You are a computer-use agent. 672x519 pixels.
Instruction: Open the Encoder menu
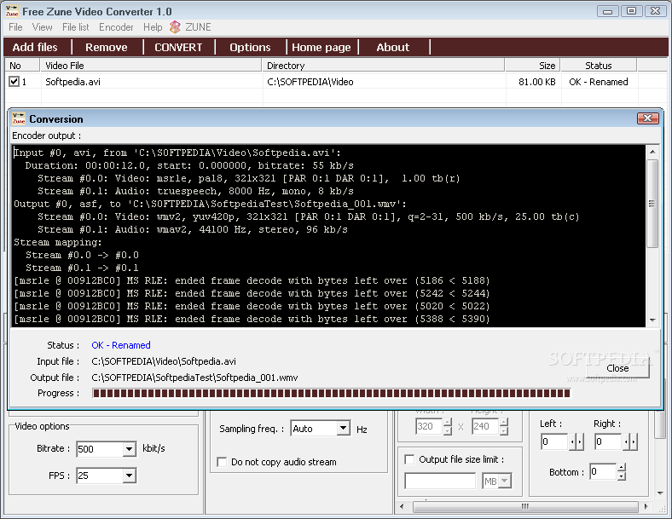click(116, 27)
